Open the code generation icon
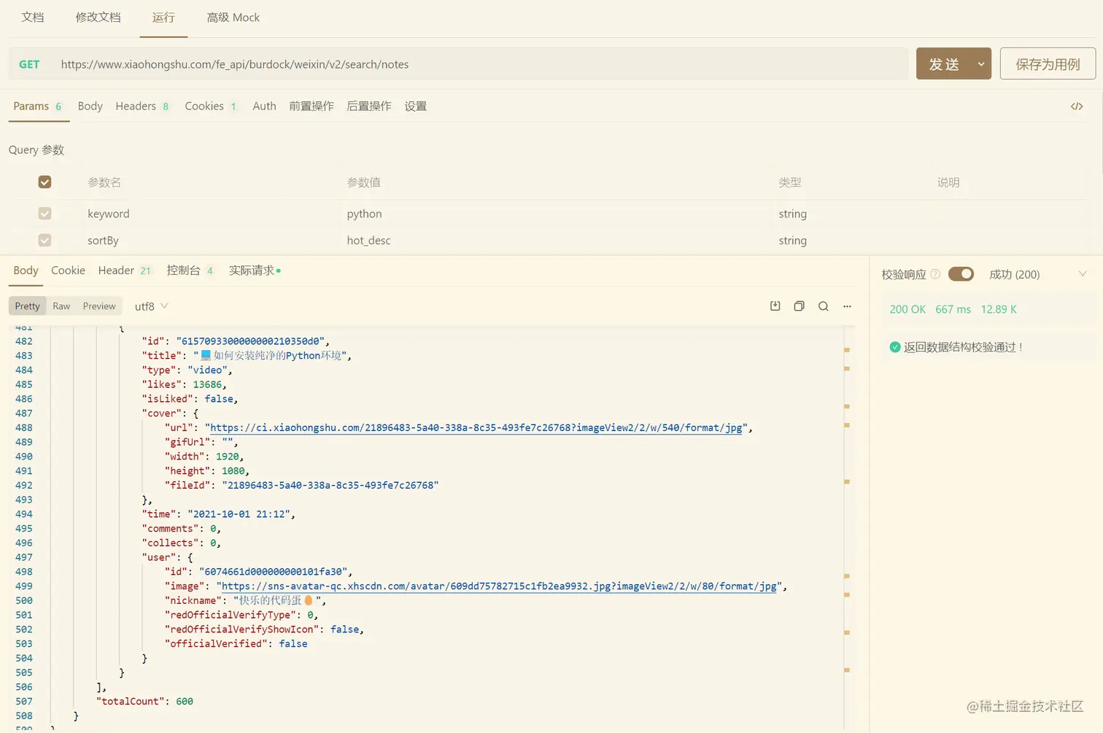1103x733 pixels. [x=1077, y=106]
